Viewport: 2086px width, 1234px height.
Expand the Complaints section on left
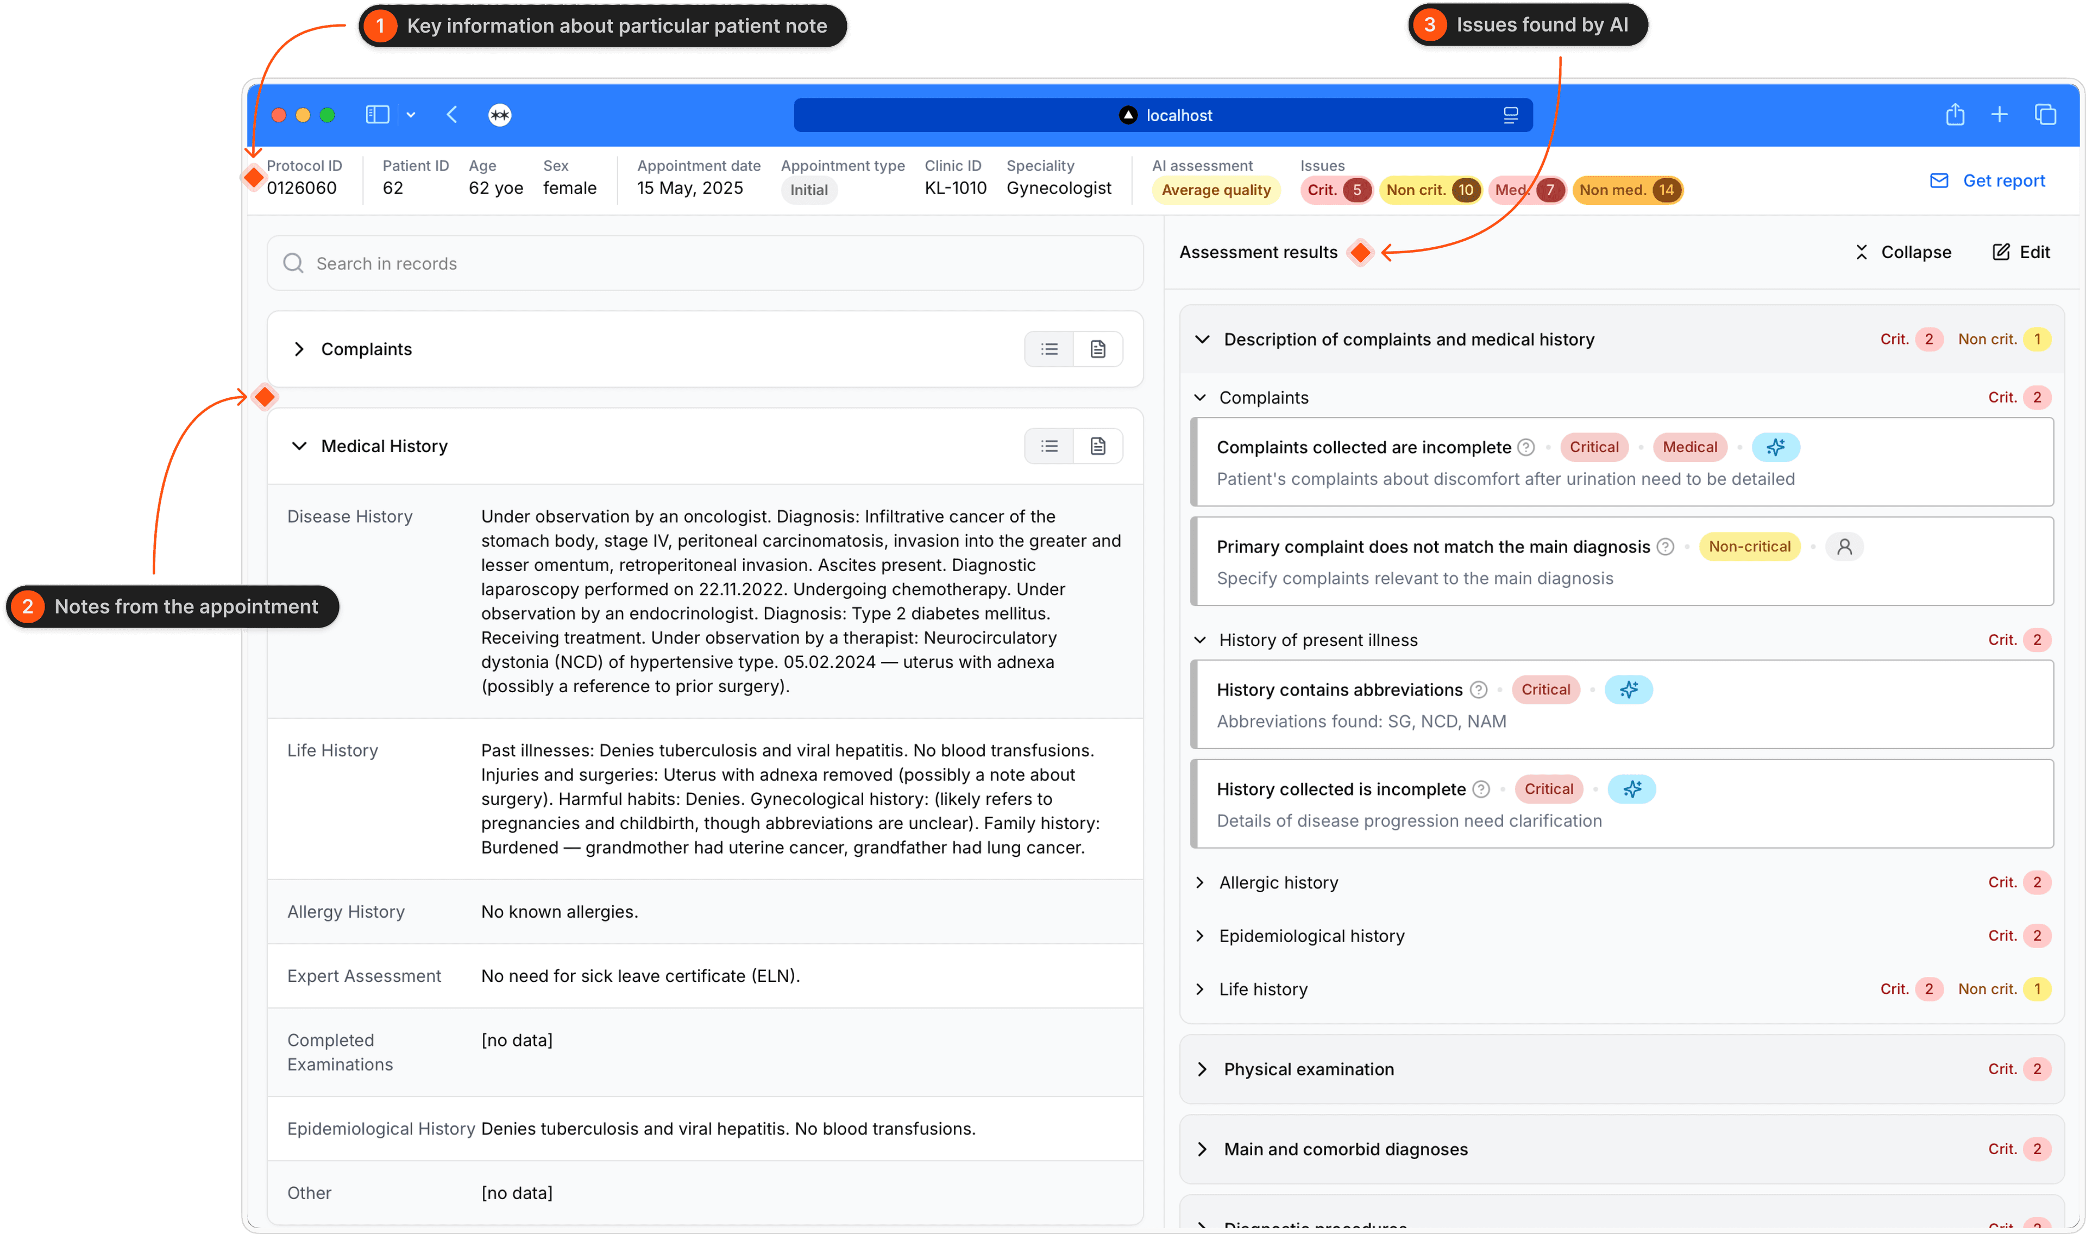coord(299,349)
